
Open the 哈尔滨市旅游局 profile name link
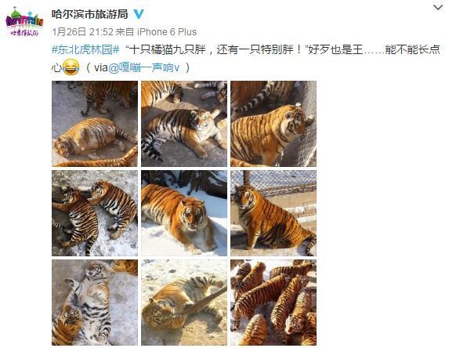click(x=90, y=14)
